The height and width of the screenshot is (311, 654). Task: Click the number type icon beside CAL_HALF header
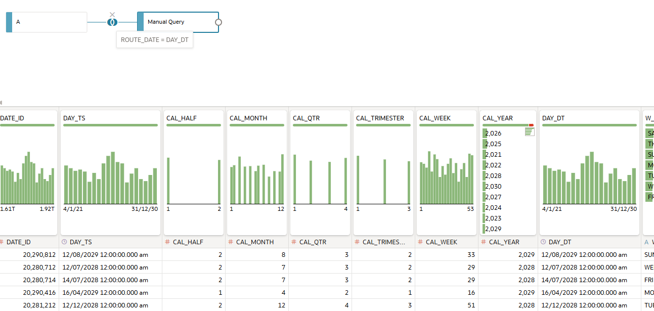tap(167, 242)
